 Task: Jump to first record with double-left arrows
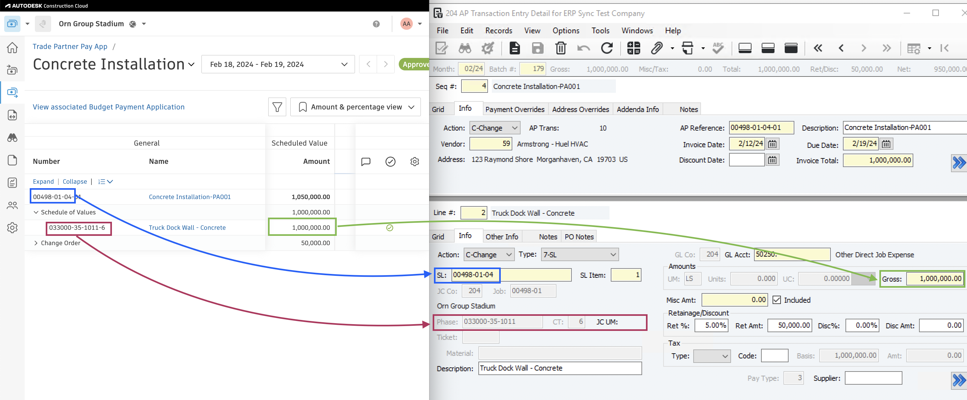(x=818, y=48)
